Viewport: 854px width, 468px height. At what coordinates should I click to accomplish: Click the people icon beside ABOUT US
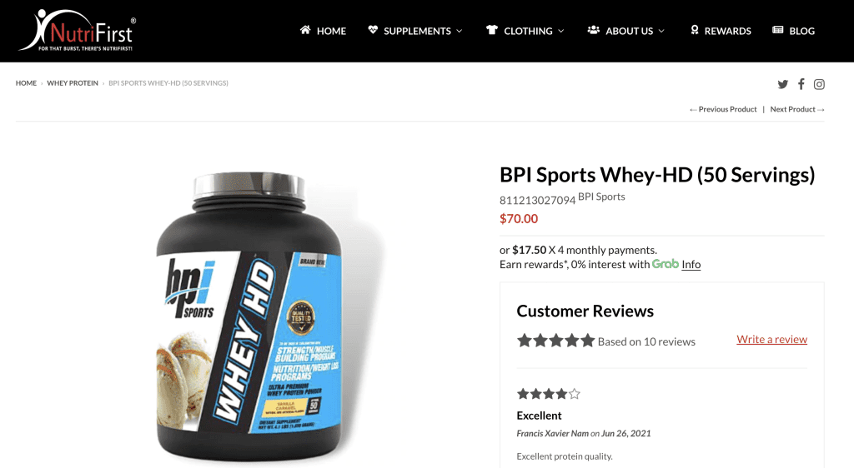point(593,30)
